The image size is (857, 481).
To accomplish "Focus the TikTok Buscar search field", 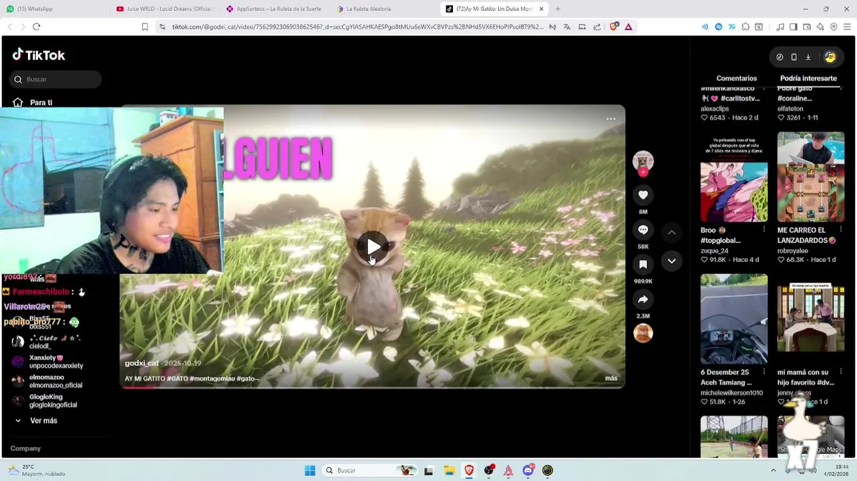I will click(55, 79).
